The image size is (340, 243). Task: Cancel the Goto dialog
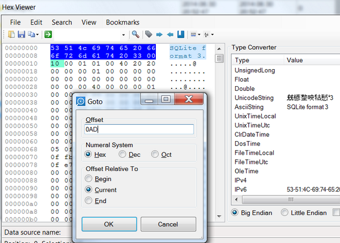[168, 224]
